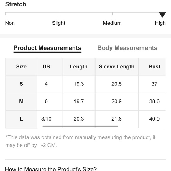This screenshot has width=171, height=171.
Task: Click the High stretch triangle marker
Action: (x=162, y=15)
